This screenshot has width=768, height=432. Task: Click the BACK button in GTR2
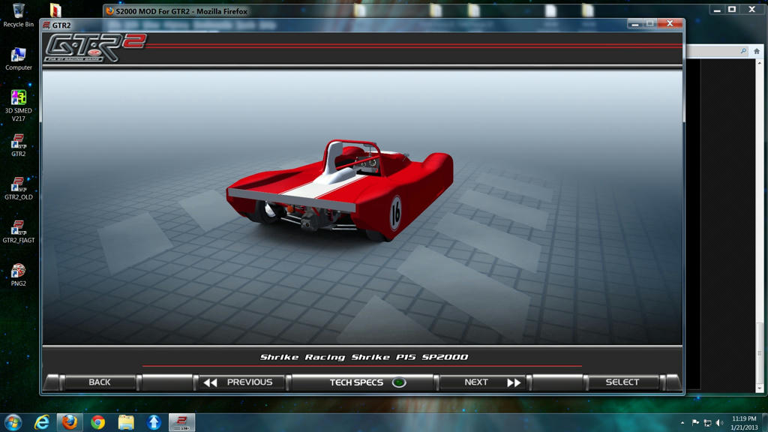point(100,382)
